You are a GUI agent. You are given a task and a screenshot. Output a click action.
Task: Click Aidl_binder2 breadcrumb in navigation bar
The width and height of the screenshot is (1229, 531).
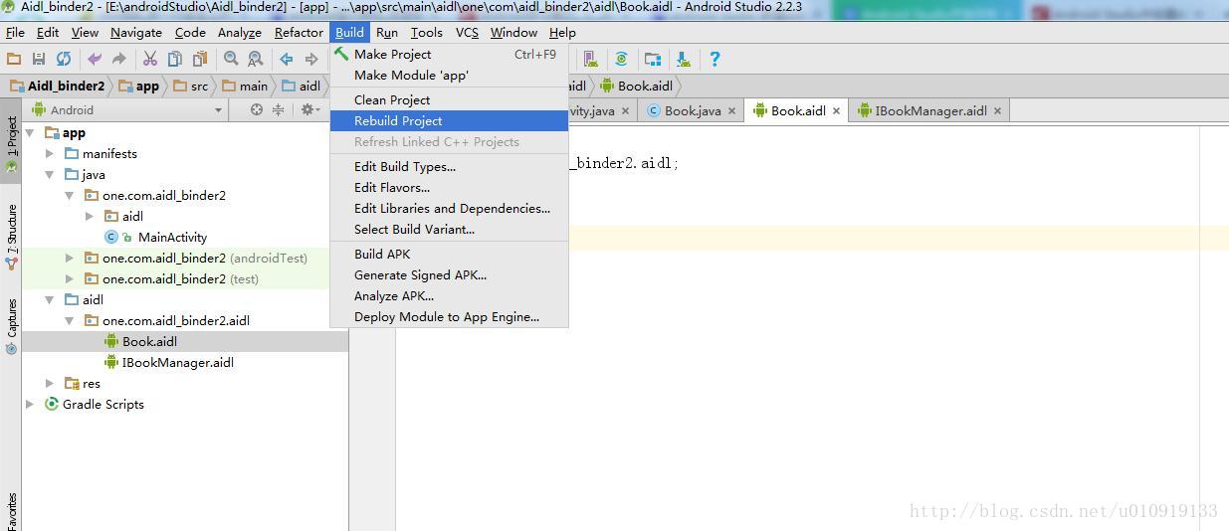tap(58, 86)
